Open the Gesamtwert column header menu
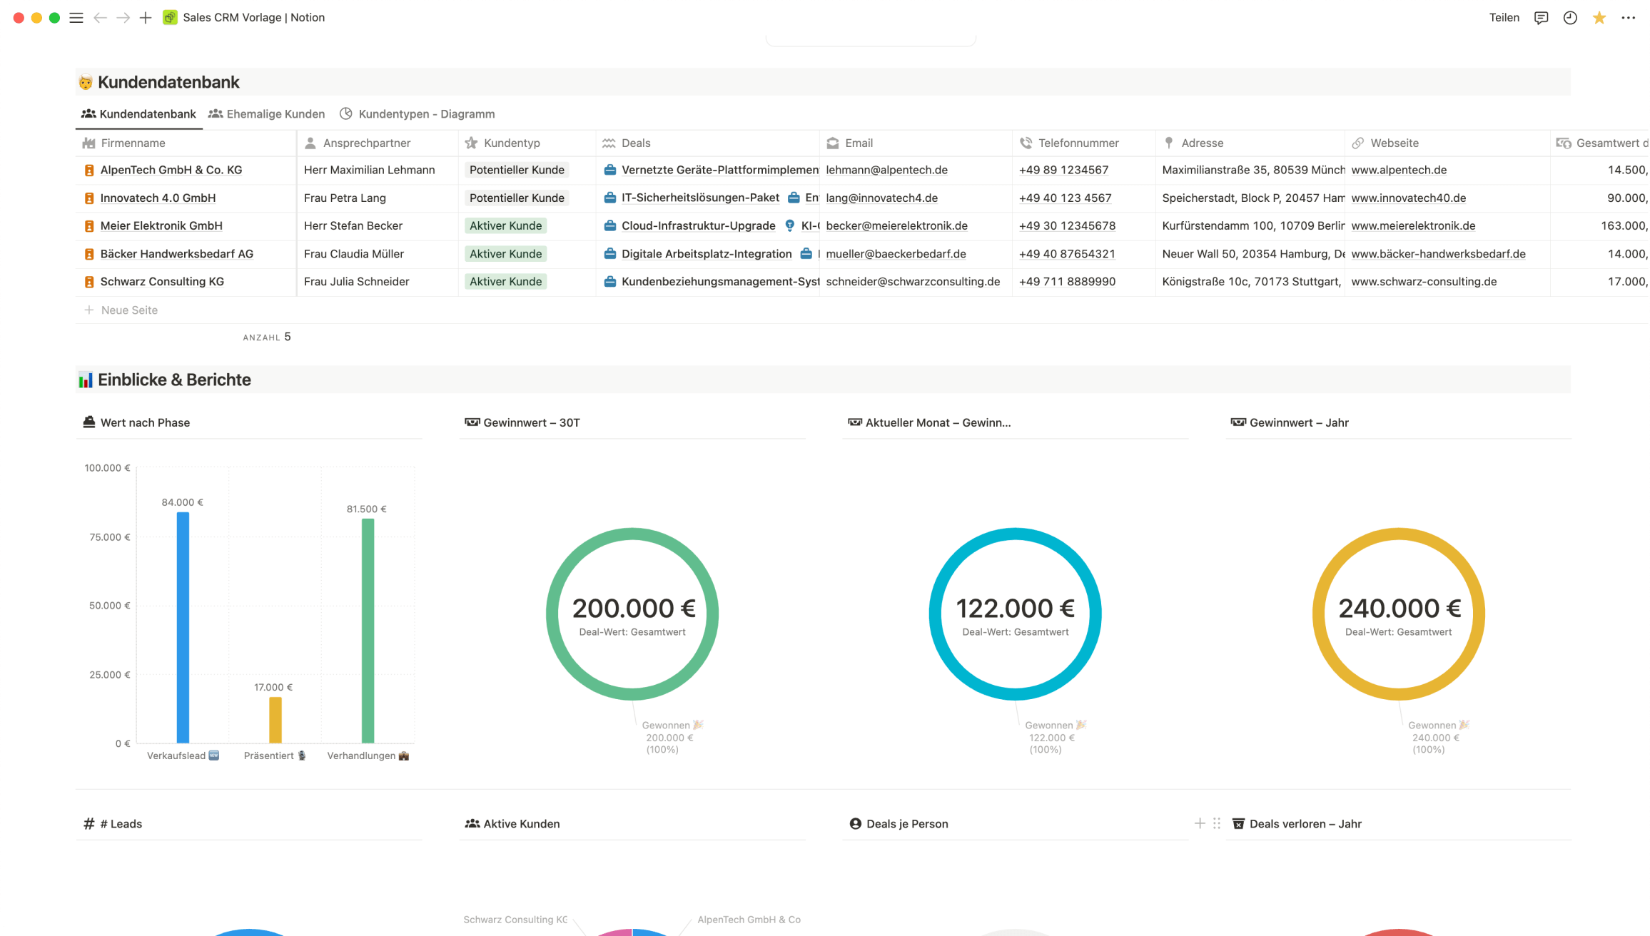 [1600, 143]
